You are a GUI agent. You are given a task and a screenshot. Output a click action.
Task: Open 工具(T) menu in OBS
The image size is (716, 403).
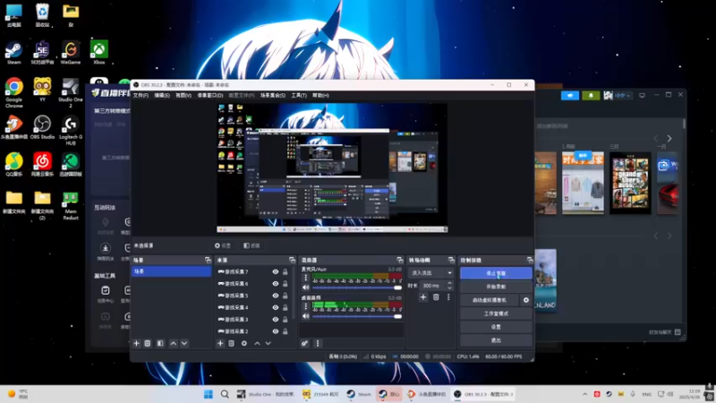pos(299,96)
